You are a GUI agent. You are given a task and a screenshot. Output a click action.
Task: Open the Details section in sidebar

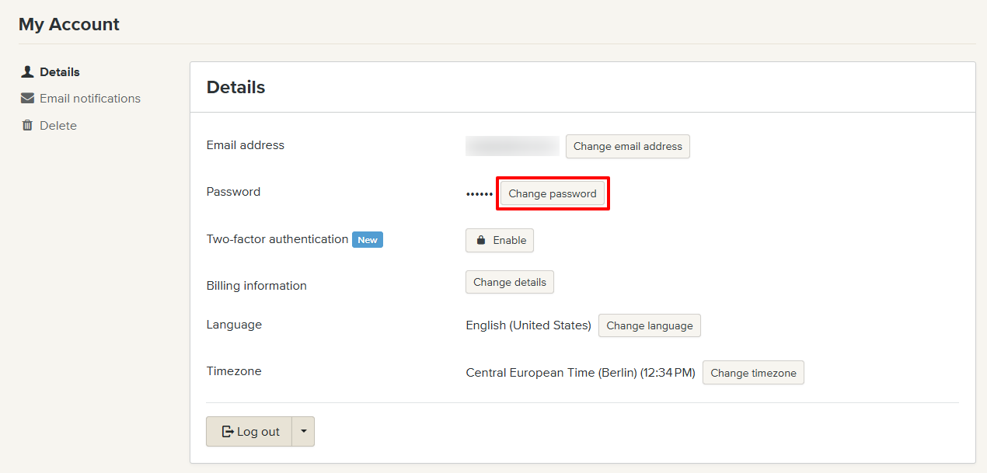coord(60,72)
